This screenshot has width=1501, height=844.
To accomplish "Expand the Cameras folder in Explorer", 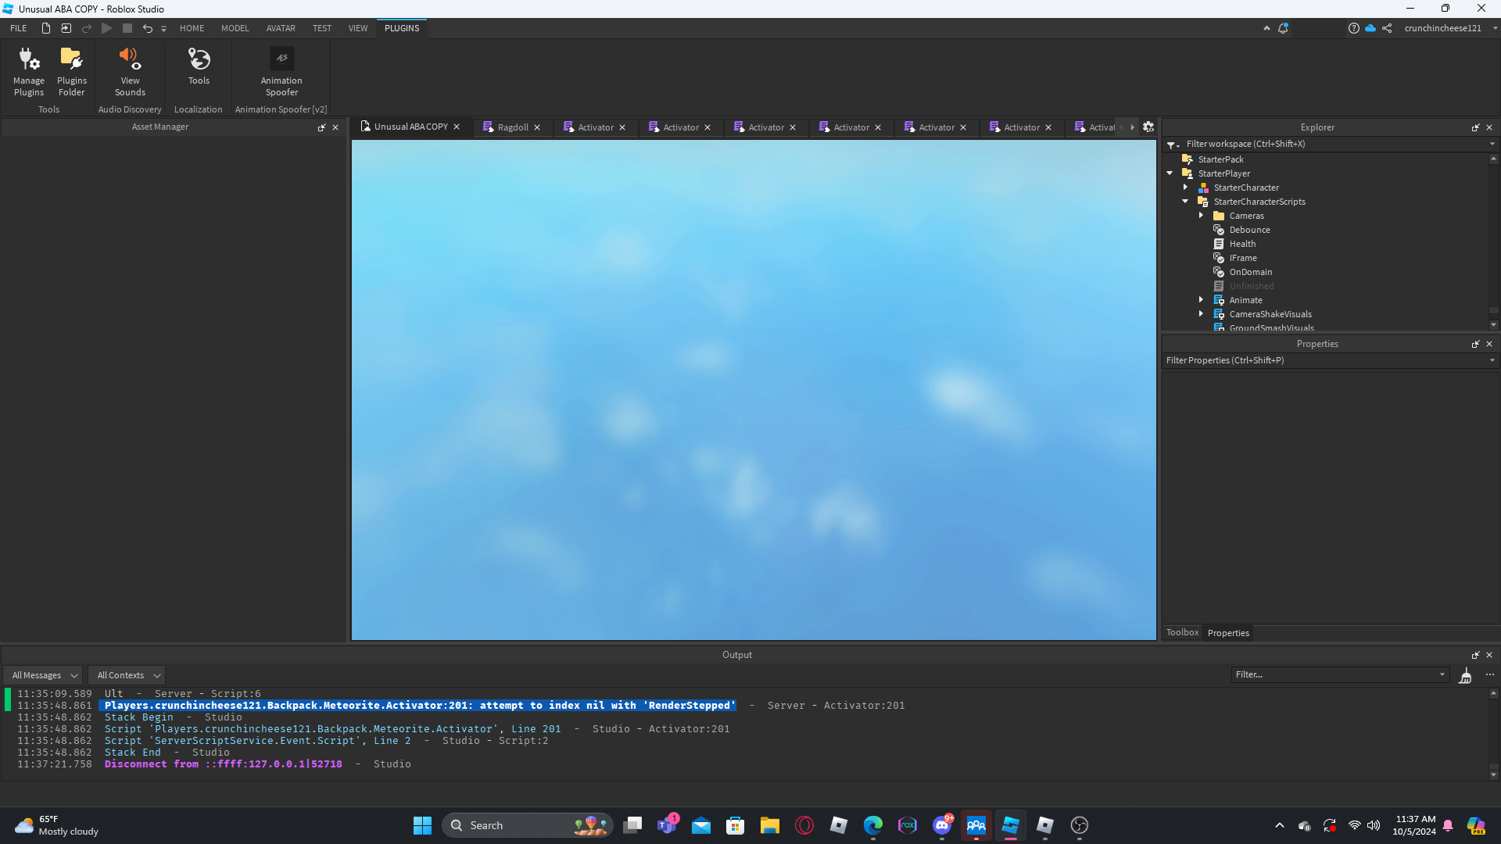I will click(x=1202, y=216).
